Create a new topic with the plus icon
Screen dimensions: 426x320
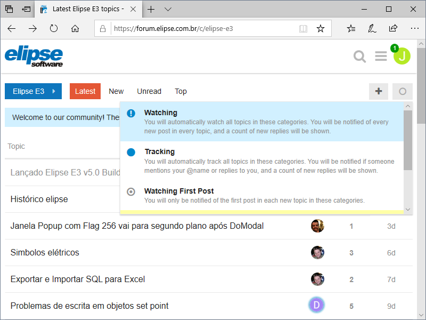[x=379, y=91]
